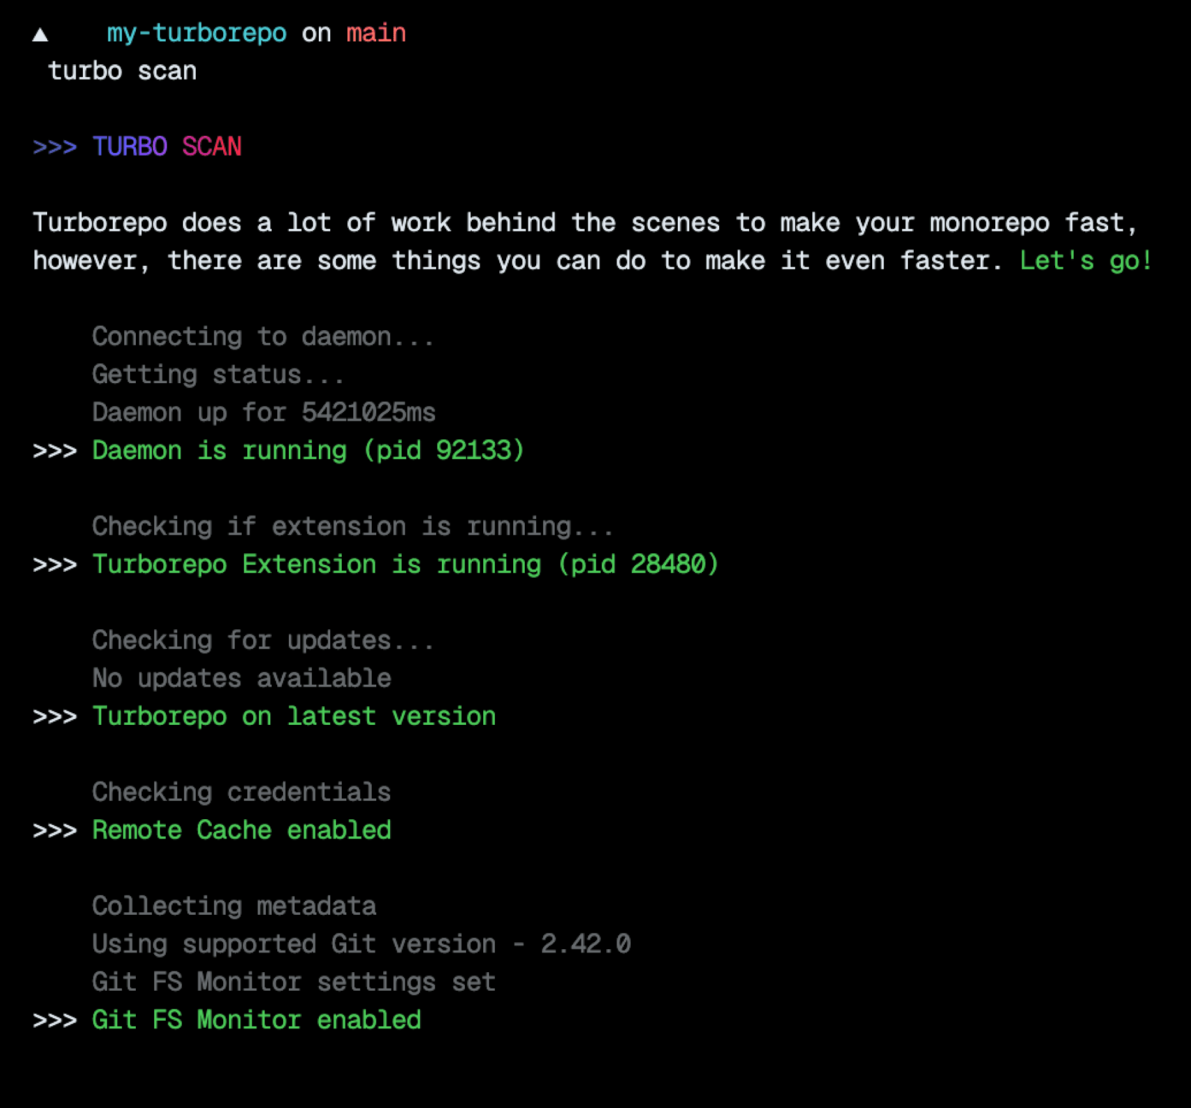Select the Daemon is running status line

tap(307, 450)
